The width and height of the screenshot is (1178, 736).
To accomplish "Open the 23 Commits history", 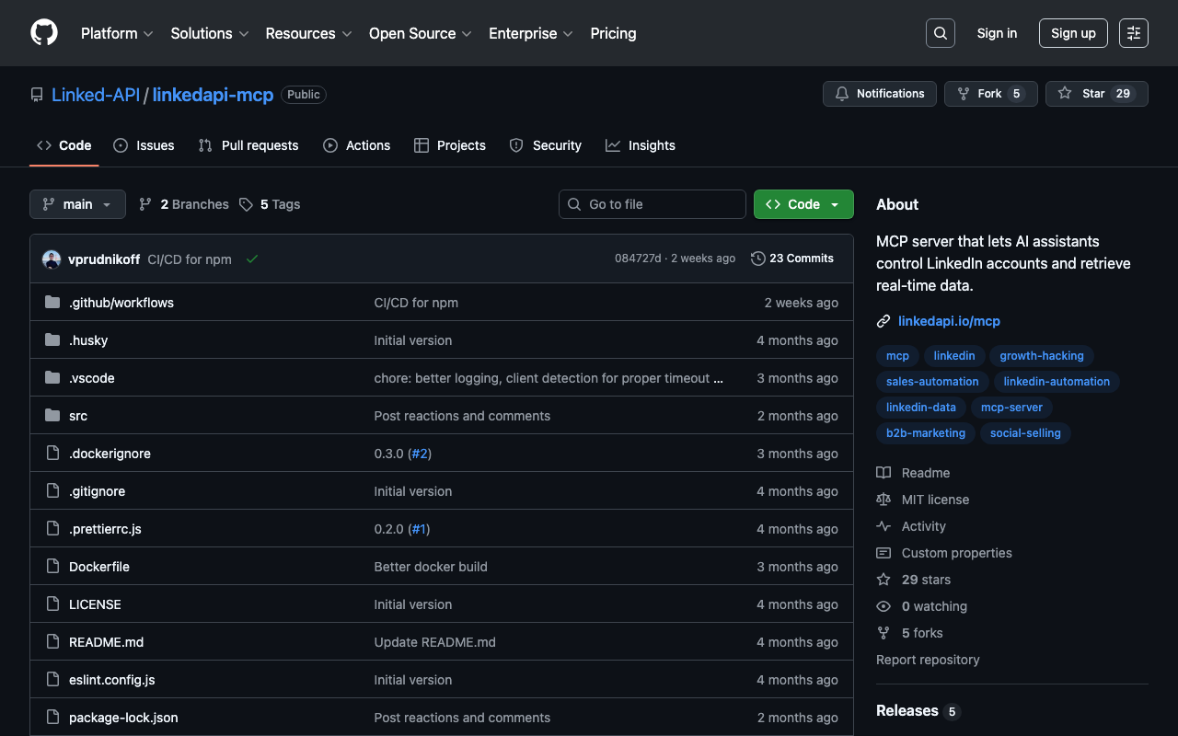I will point(792,259).
